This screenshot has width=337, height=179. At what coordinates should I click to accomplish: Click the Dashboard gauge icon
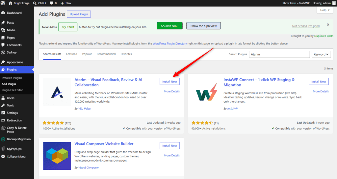coord(3,13)
